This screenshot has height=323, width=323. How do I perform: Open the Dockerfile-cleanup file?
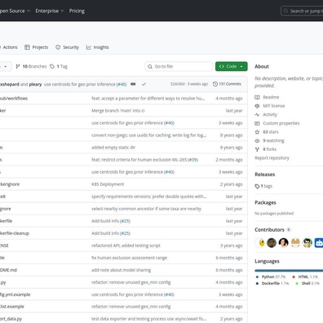pos(15,233)
